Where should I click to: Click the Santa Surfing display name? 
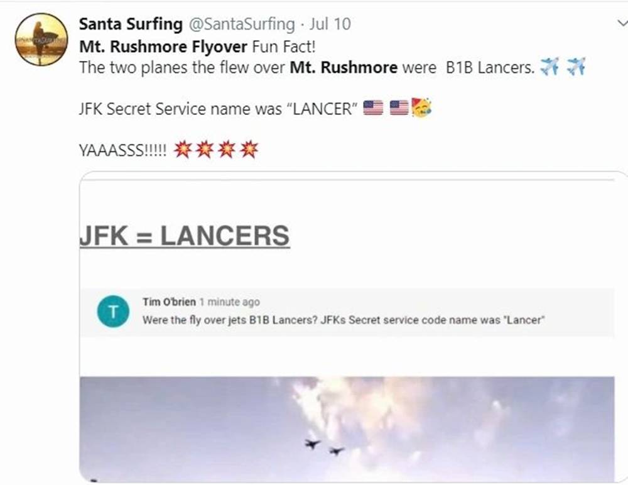131,24
